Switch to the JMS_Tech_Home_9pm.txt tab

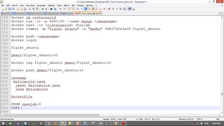click(x=87, y=14)
